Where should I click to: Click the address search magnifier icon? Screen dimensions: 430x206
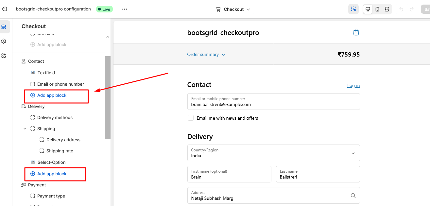pyautogui.click(x=353, y=196)
